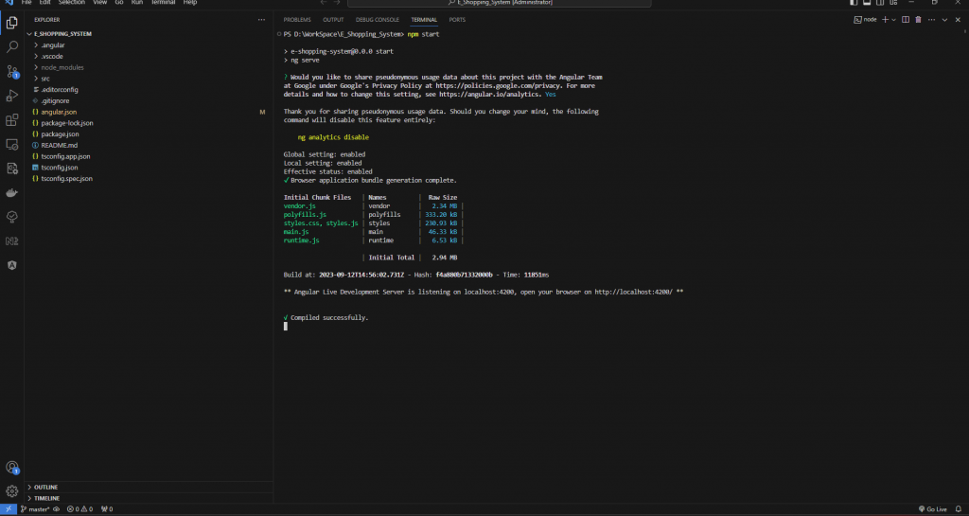Open the Remote Explorer view
The image size is (969, 516).
[11, 144]
